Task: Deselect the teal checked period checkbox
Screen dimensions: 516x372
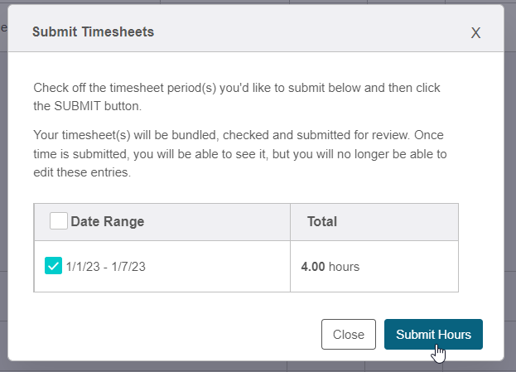Action: point(53,265)
